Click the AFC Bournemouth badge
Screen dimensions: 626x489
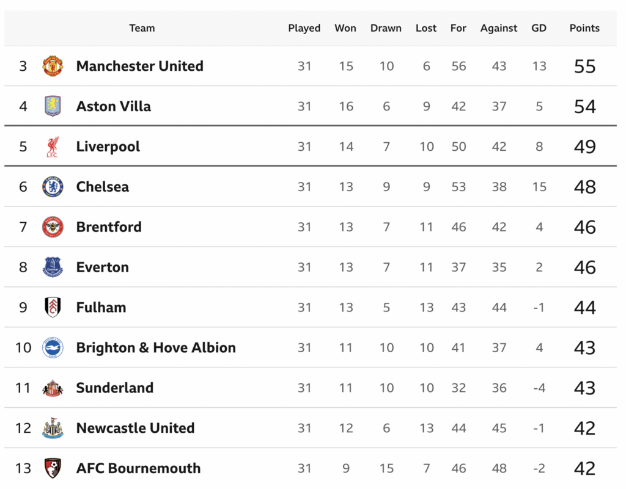coord(53,468)
